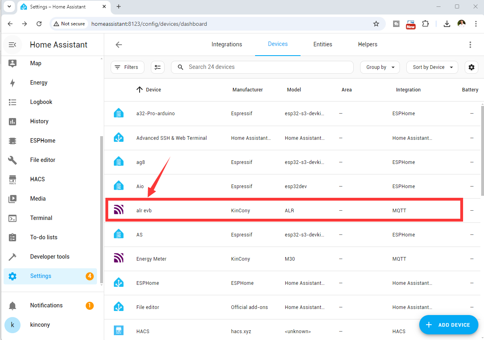Viewport: 484px width, 340px height.
Task: Open the Filters panel
Action: (x=127, y=67)
